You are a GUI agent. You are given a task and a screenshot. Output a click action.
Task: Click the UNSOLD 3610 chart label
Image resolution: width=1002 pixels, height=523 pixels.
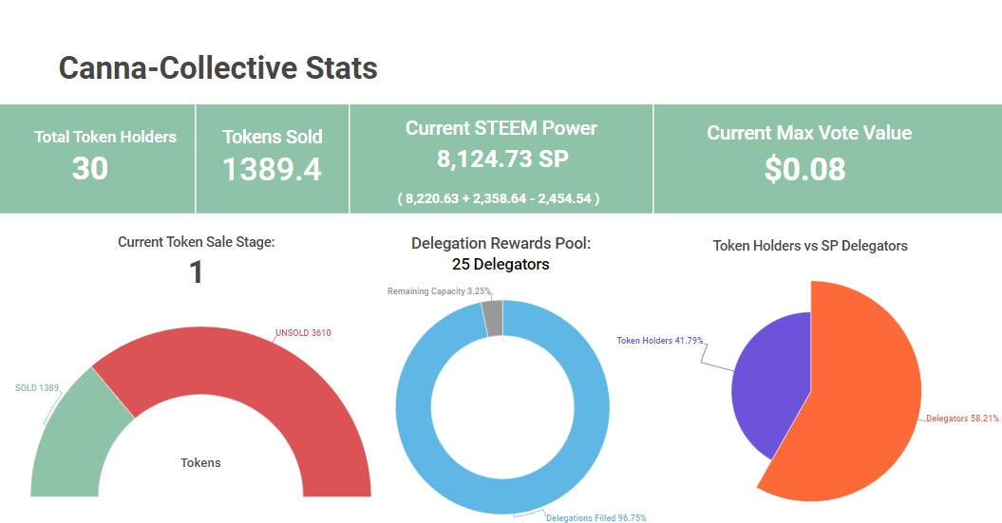(x=302, y=333)
